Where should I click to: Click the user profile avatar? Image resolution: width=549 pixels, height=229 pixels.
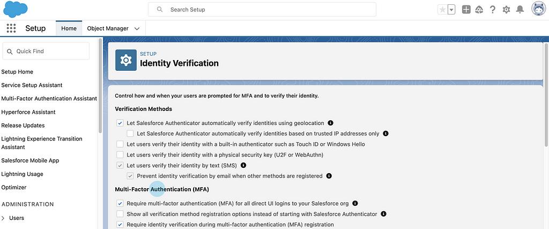pos(538,9)
